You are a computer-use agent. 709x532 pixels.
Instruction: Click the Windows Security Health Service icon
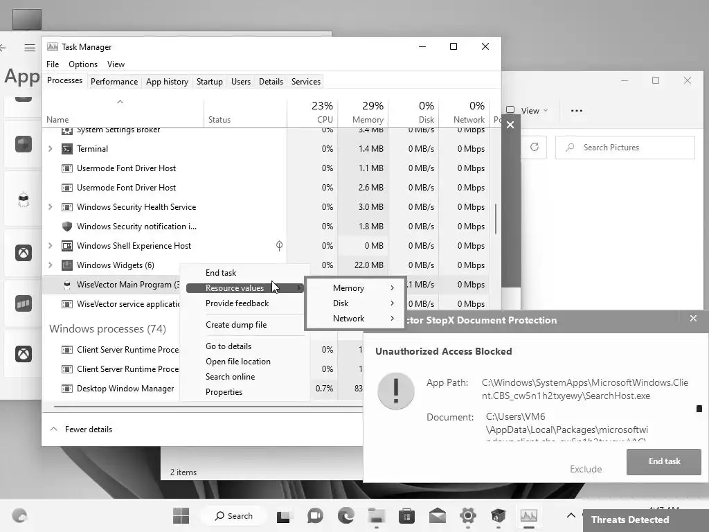point(67,206)
